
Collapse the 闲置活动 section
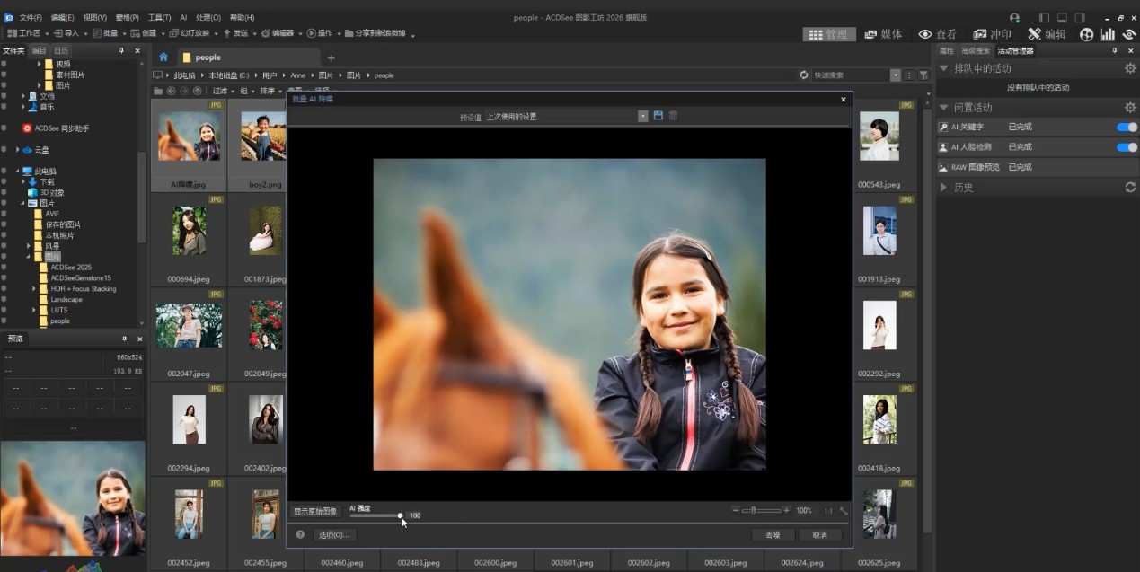[943, 108]
